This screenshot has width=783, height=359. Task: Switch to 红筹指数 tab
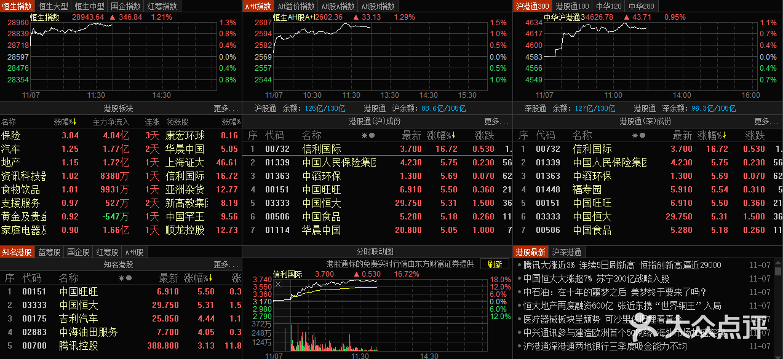(x=162, y=6)
